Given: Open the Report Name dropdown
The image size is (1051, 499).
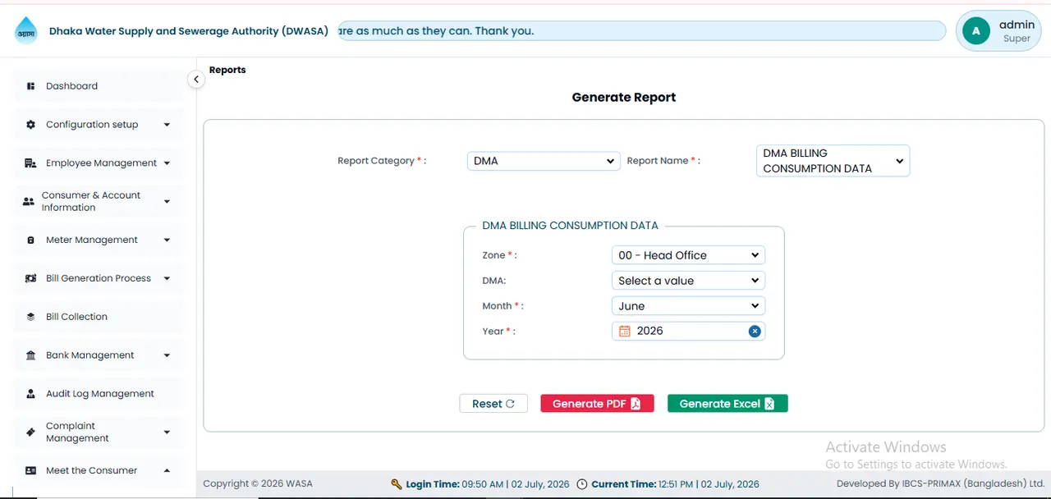Looking at the screenshot, I should [x=833, y=161].
